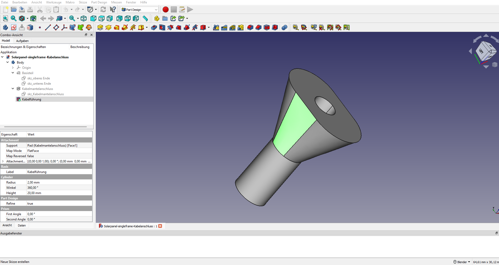Toggle the Map Reversed value
Viewport: 499px width, 265px height.
pos(59,156)
